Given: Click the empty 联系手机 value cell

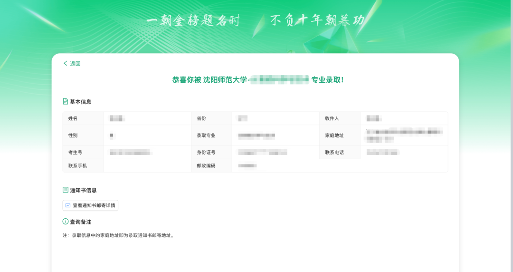Looking at the screenshot, I should point(147,165).
